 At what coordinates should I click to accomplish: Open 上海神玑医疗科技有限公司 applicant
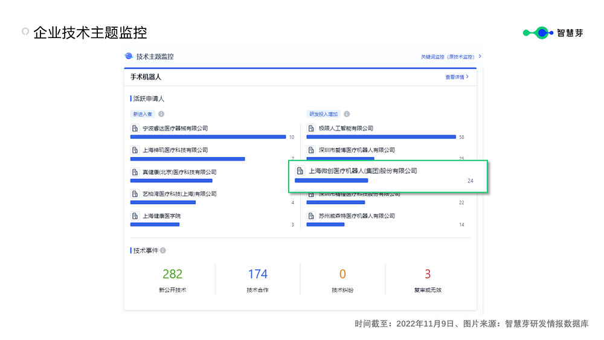pyautogui.click(x=175, y=150)
